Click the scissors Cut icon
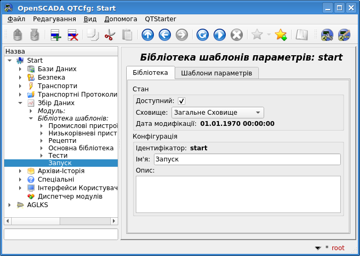This screenshot has width=360, height=256. click(110, 35)
